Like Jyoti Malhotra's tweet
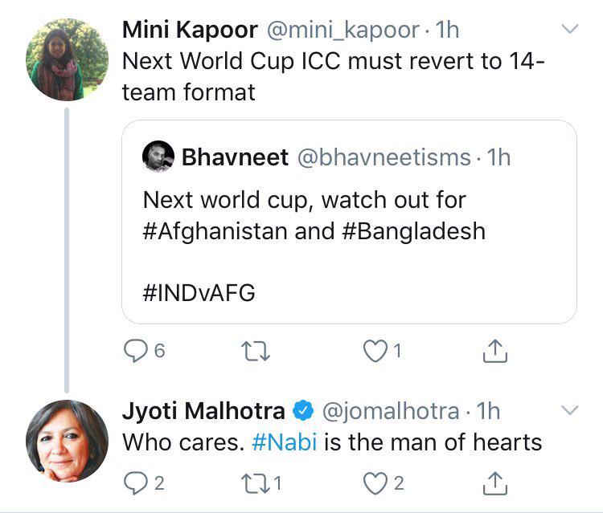 [x=374, y=482]
